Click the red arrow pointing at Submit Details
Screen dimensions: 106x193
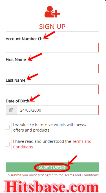click(x=72, y=160)
